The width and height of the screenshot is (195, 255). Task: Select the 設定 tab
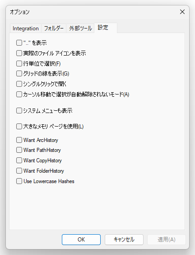[x=106, y=28]
